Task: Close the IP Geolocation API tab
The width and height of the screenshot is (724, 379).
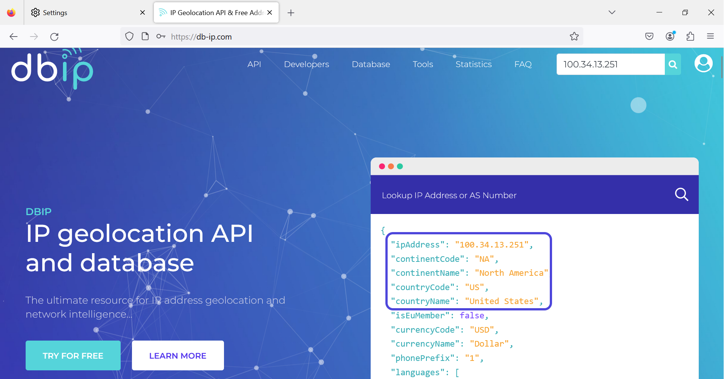Action: pos(270,12)
